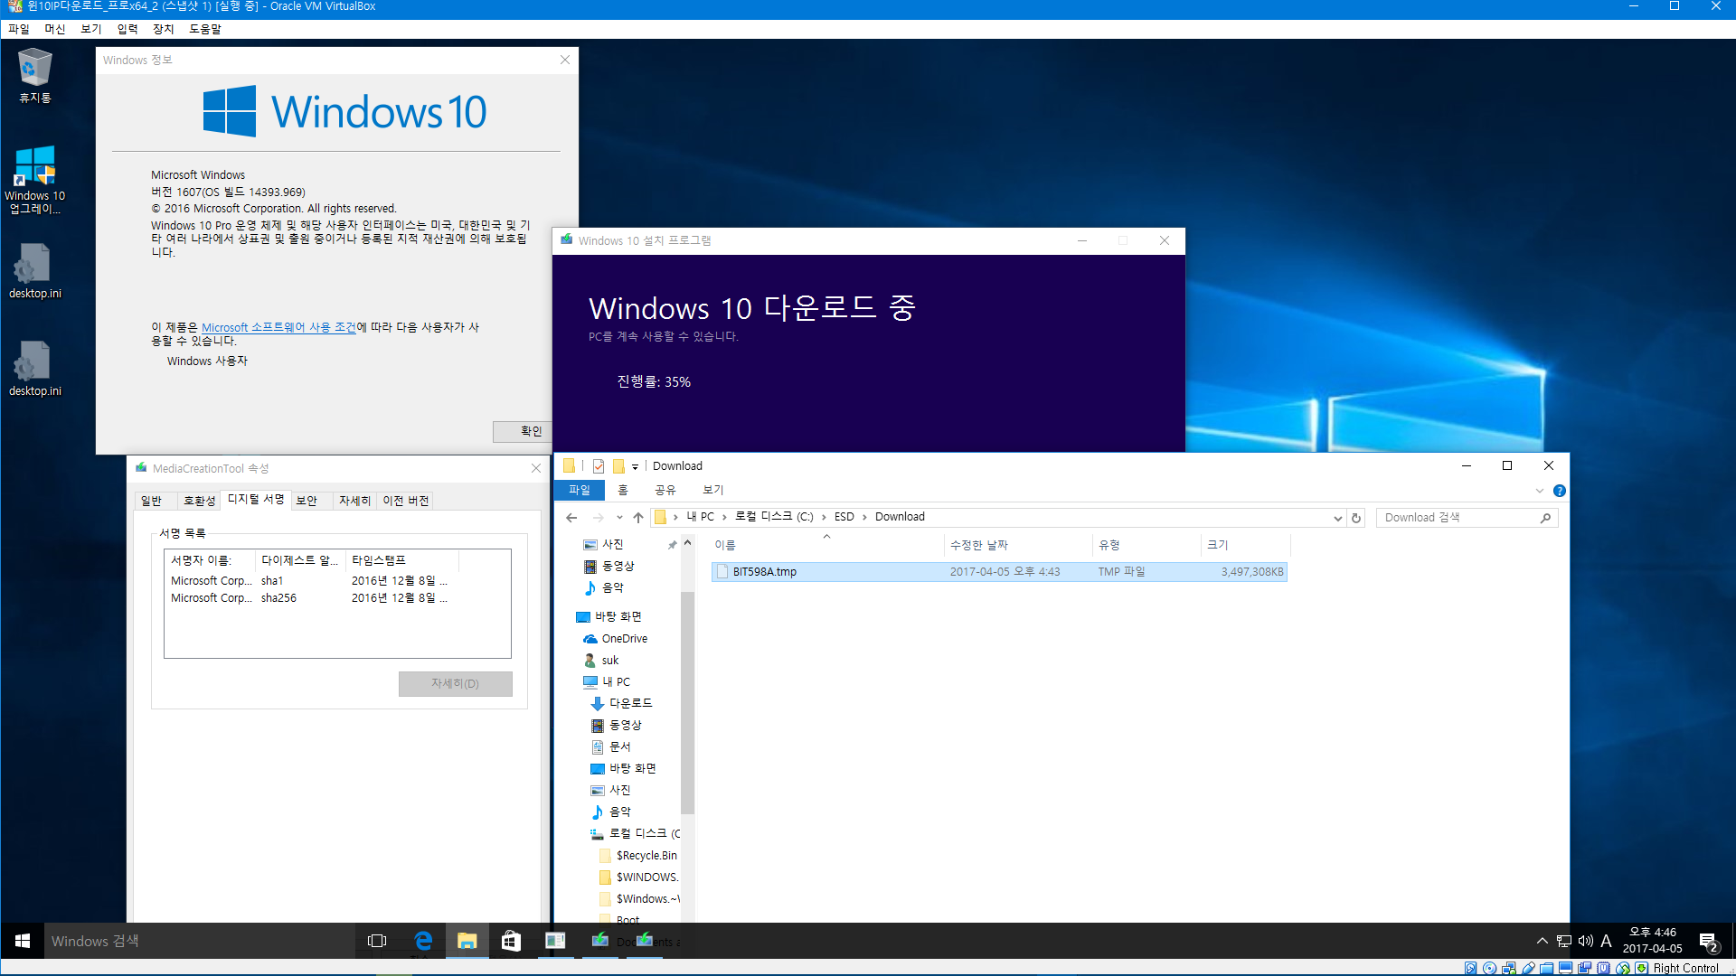Viewport: 1736px width, 976px height.
Task: Click navigation pane scrollbar up arrow
Action: tap(687, 543)
